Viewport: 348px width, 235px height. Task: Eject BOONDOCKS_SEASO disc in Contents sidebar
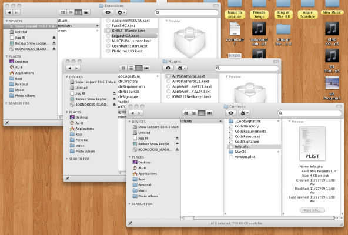pos(177,150)
